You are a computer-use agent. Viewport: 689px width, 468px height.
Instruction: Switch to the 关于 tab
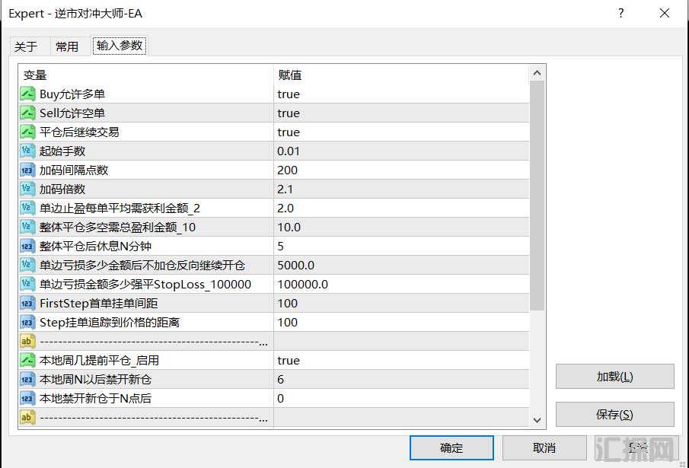26,46
